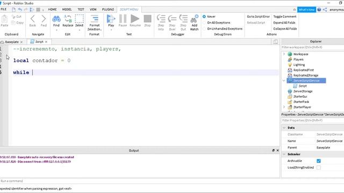Click Collapse All Folds
This screenshot has width=344, height=193.
285,29
